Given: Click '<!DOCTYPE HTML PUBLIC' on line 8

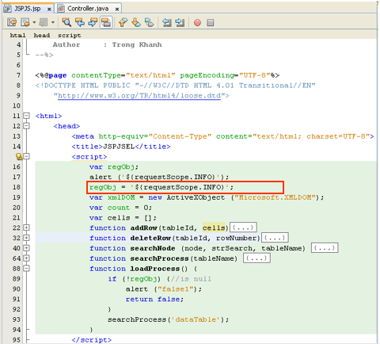Looking at the screenshot, I should [83, 86].
